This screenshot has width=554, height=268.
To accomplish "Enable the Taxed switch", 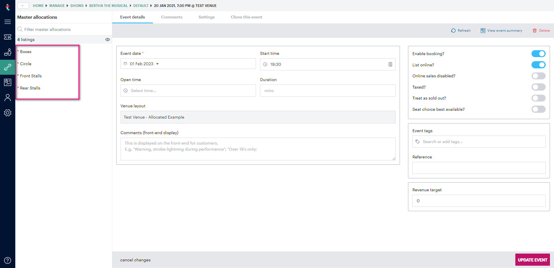I will pyautogui.click(x=538, y=87).
